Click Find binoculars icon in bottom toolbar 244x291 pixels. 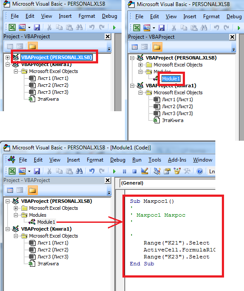79,171
